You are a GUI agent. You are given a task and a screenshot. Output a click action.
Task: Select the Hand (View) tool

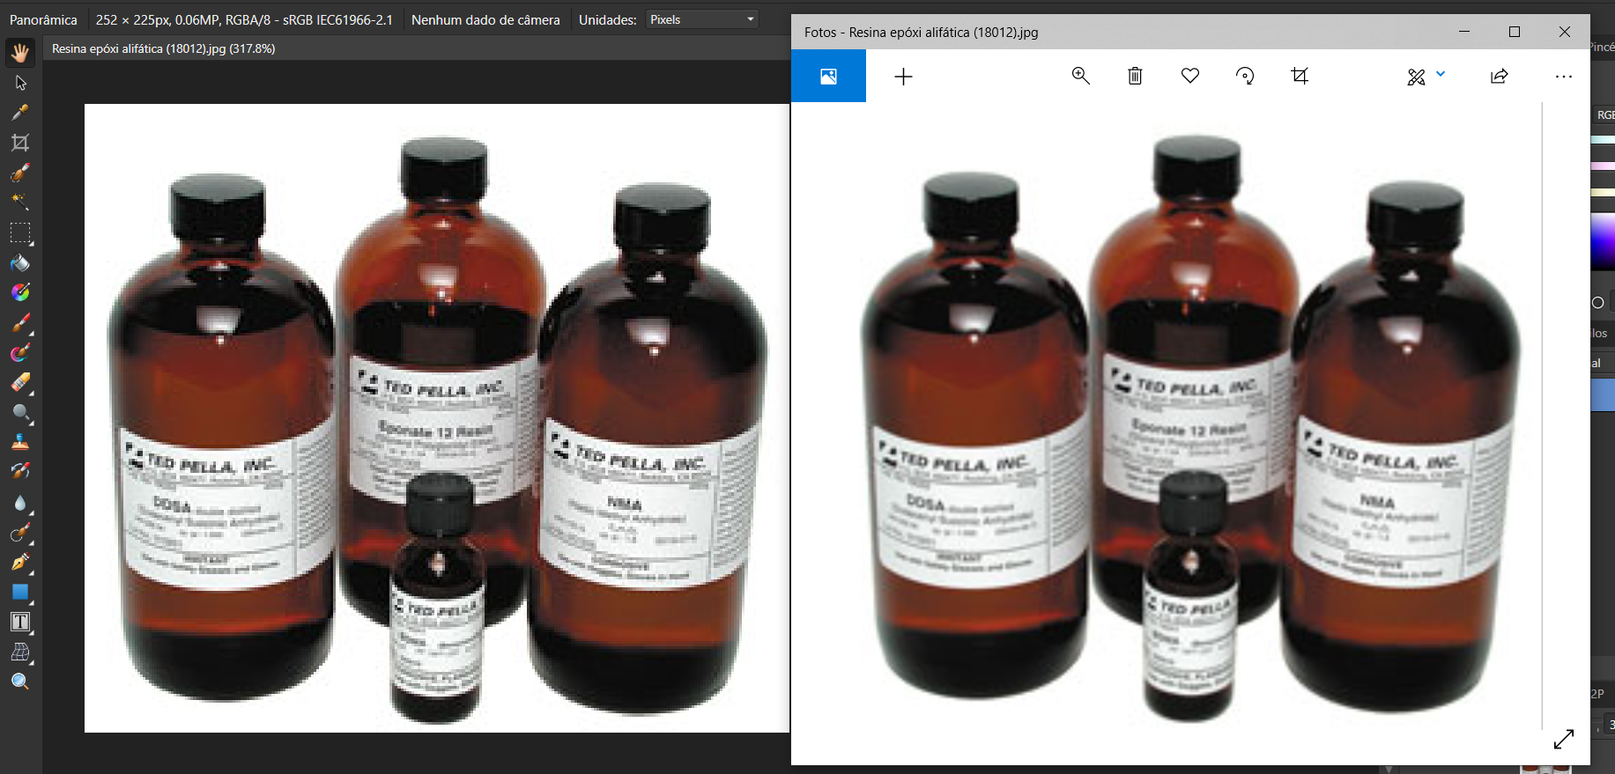click(20, 53)
